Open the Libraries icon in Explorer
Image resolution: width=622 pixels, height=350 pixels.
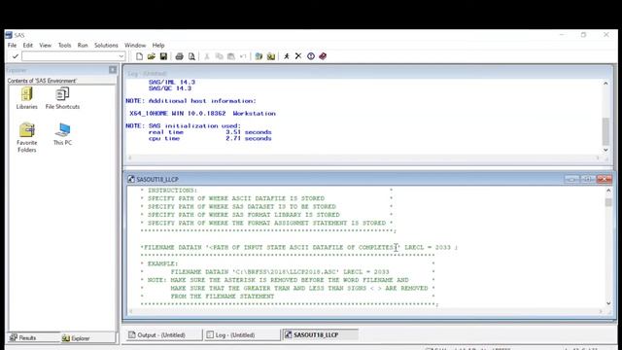point(26,98)
